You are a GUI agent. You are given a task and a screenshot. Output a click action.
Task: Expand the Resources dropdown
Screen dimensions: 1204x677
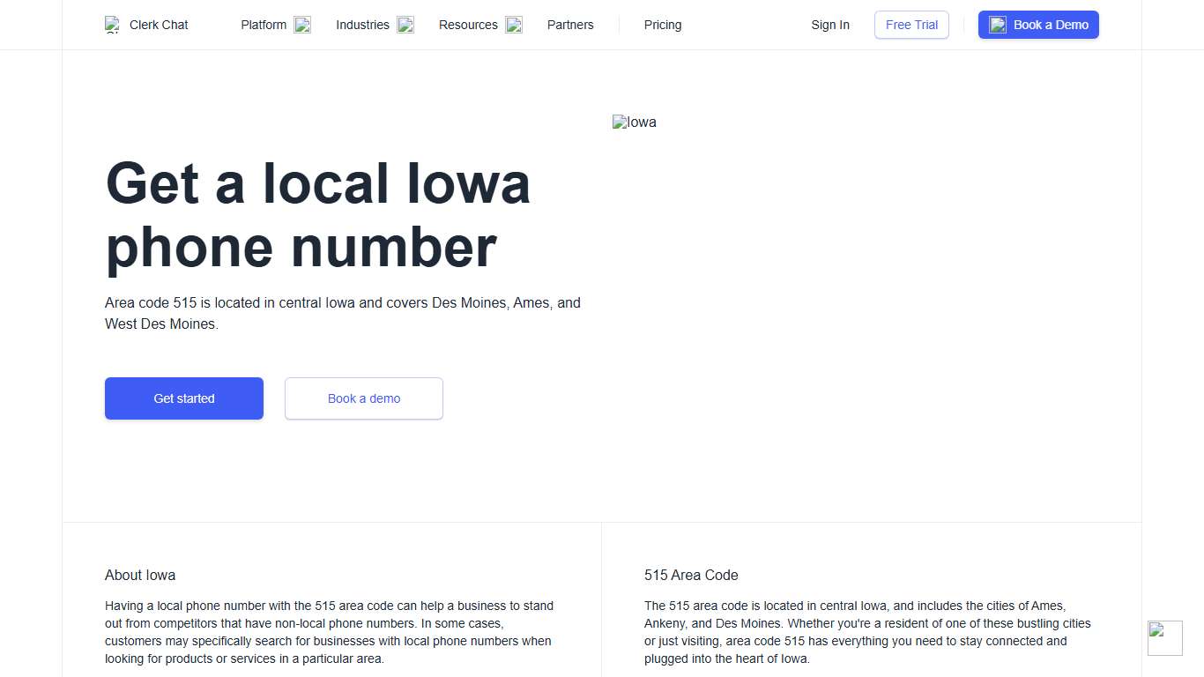point(468,25)
